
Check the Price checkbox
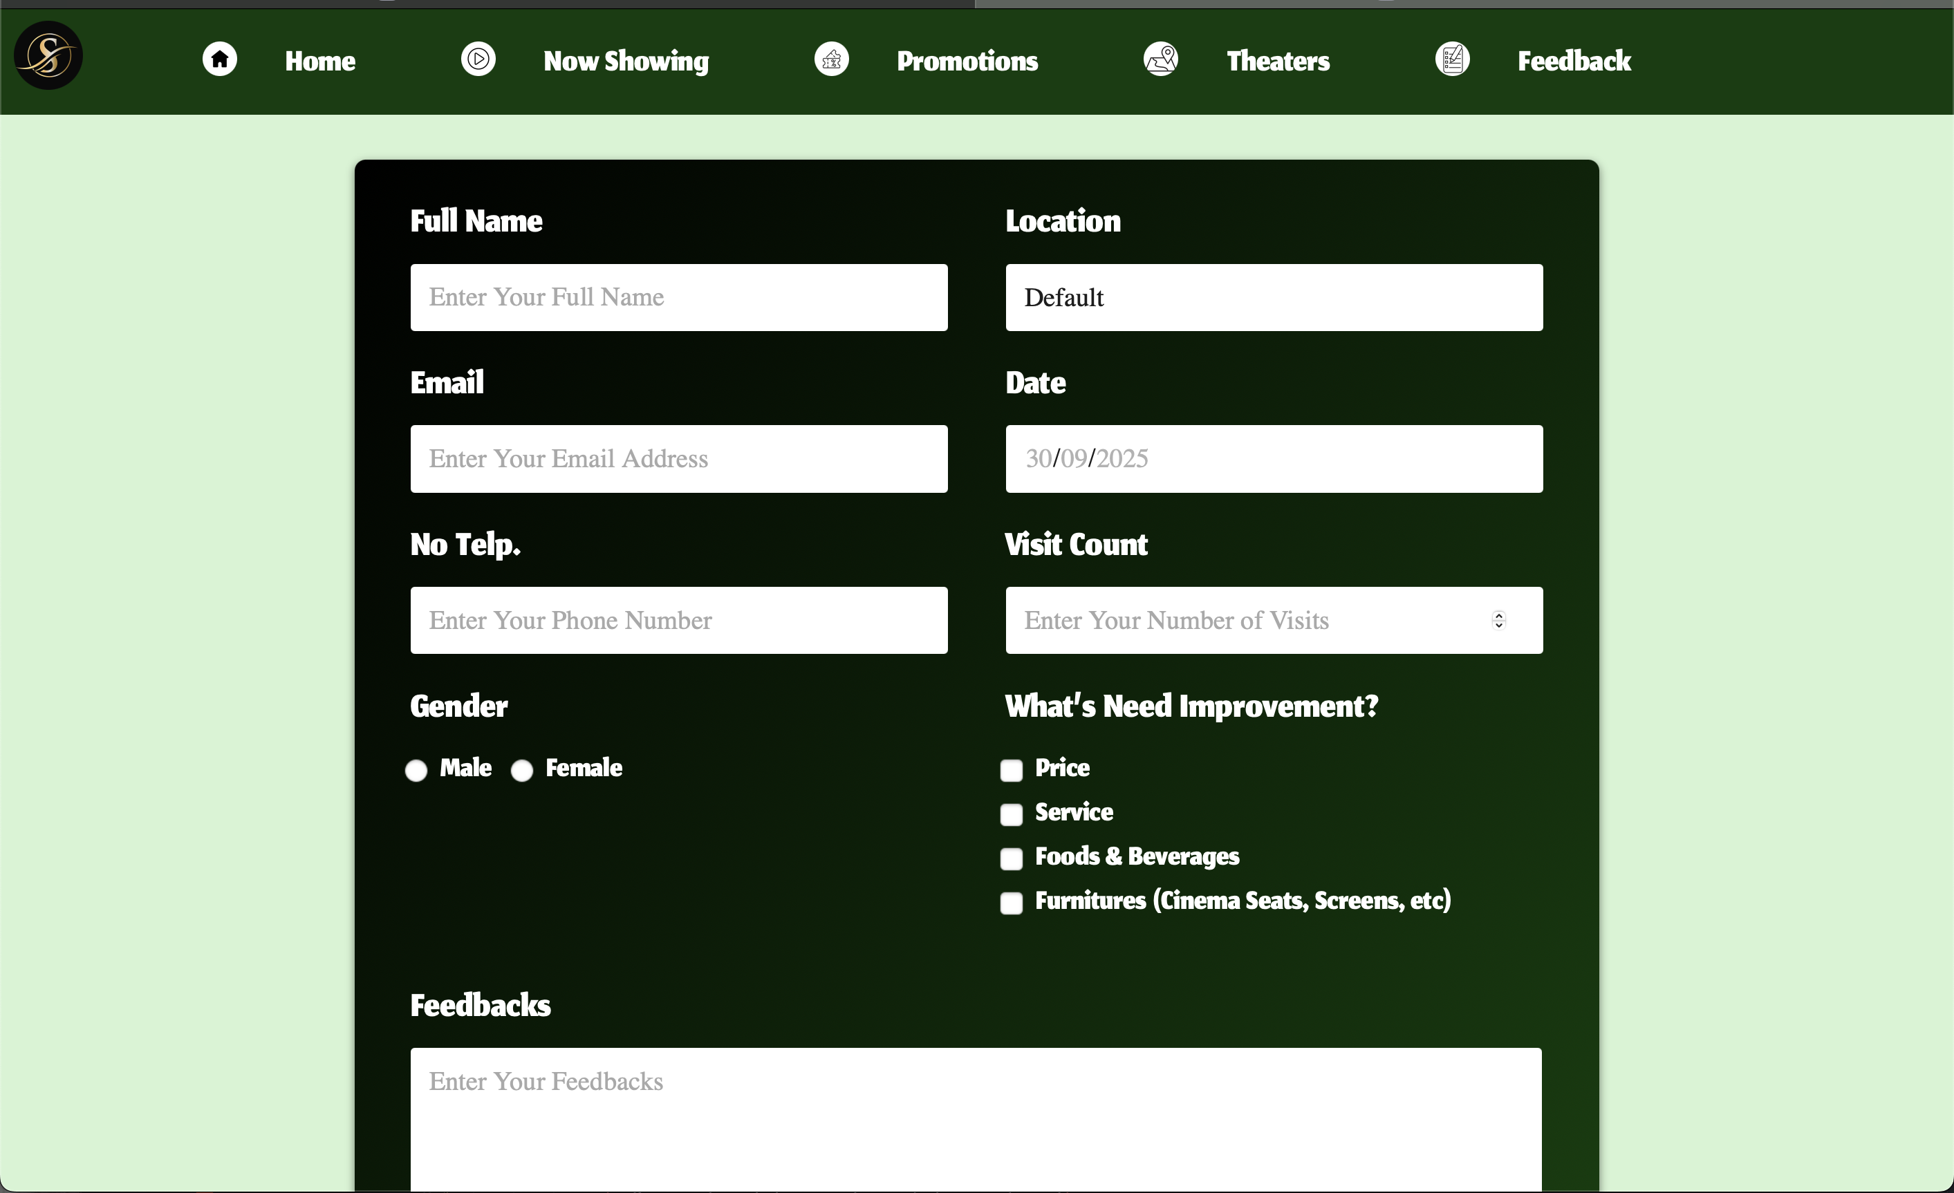[x=1011, y=770]
